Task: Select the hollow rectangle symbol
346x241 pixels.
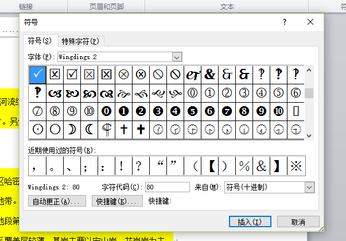Action: coord(296,111)
